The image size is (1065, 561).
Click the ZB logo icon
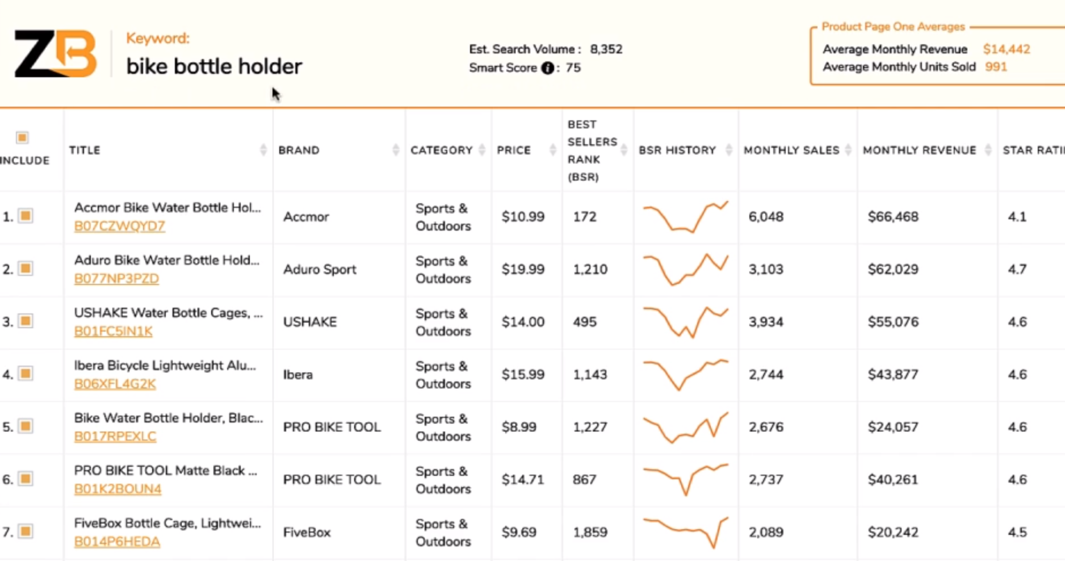pos(56,54)
